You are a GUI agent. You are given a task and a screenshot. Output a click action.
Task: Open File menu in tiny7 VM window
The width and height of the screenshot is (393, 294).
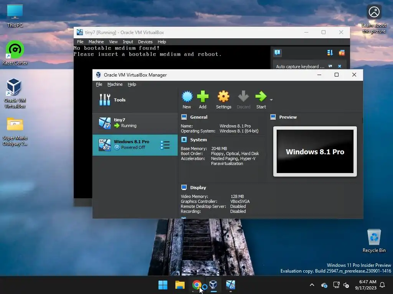tap(80, 42)
